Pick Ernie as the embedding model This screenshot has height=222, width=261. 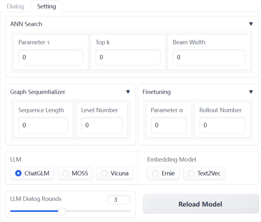tap(155, 173)
